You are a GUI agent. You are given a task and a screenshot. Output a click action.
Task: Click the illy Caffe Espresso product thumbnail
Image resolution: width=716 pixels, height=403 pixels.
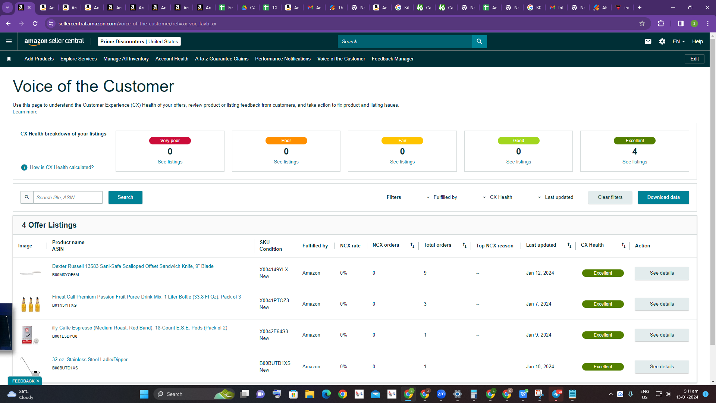(x=30, y=335)
